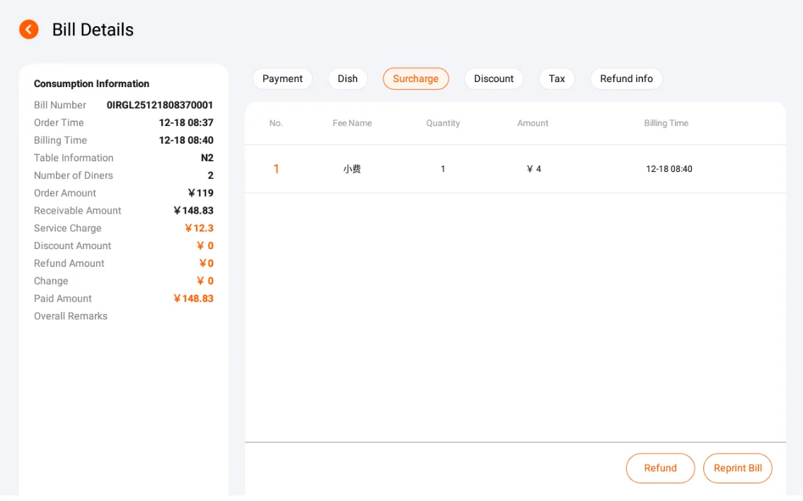
Task: Click the order amount ¥119
Action: pyautogui.click(x=201, y=193)
